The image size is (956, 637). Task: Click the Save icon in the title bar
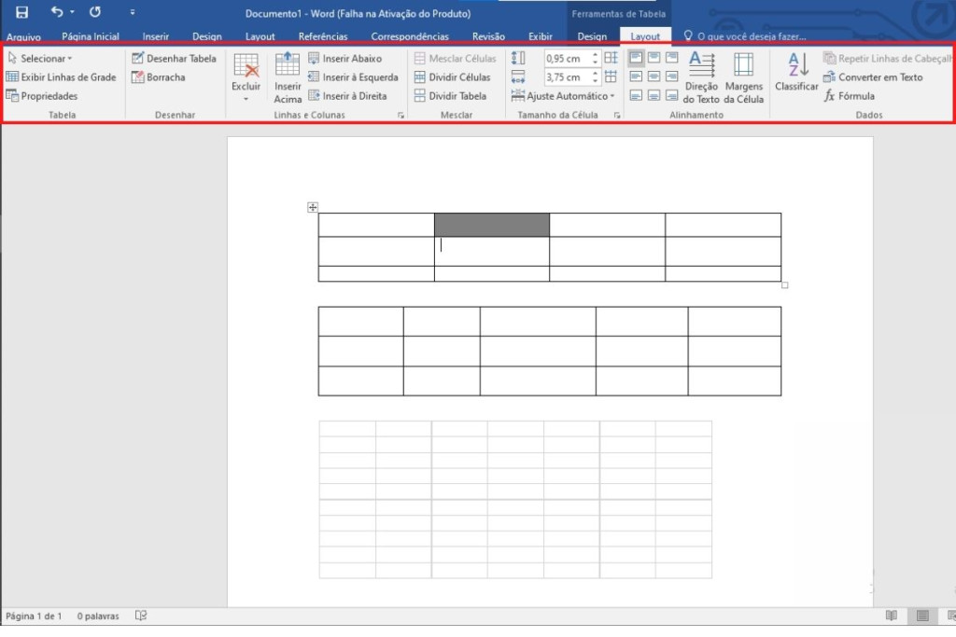pyautogui.click(x=21, y=13)
